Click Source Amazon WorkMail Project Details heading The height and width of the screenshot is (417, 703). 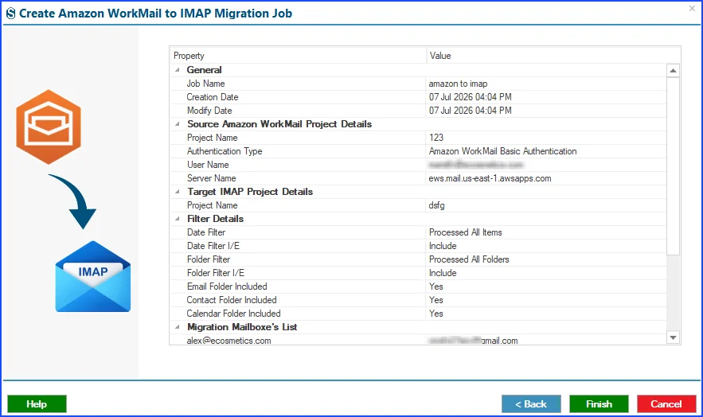coord(279,124)
